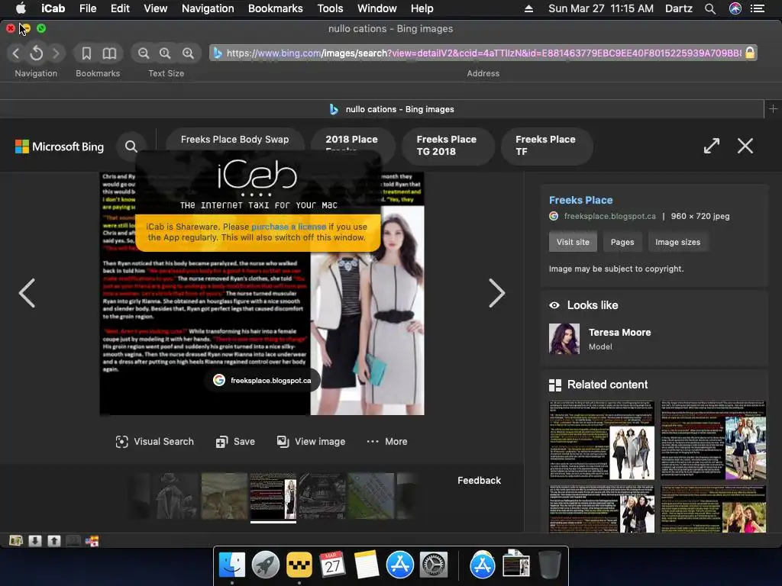Viewport: 782px width, 586px height.
Task: Open the iCab menu
Action: [53, 8]
